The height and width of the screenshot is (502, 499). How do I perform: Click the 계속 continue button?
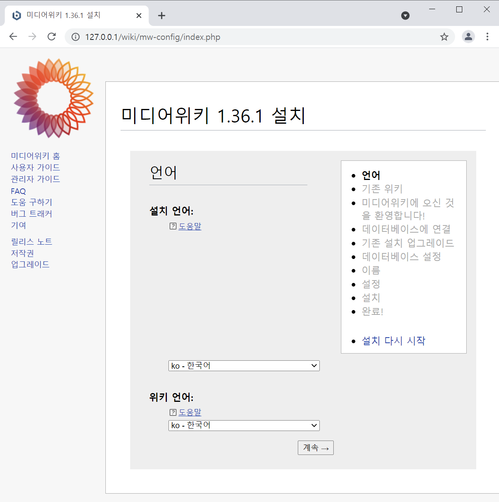tap(315, 447)
